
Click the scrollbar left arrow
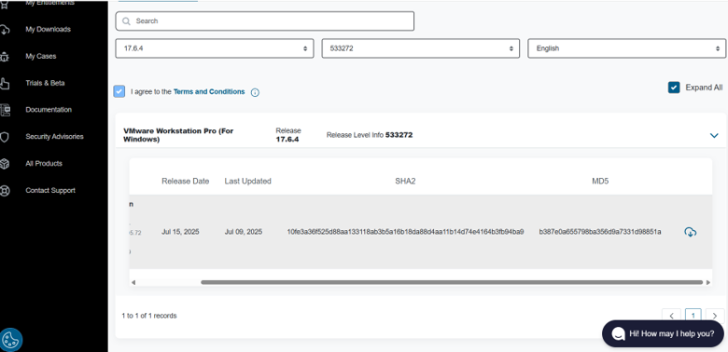[133, 282]
